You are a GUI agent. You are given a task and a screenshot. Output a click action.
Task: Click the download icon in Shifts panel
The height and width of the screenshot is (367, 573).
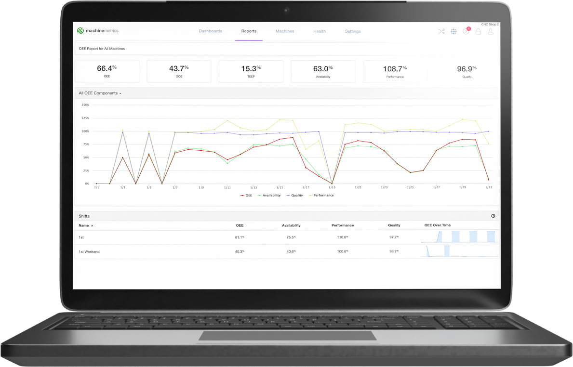click(x=493, y=216)
